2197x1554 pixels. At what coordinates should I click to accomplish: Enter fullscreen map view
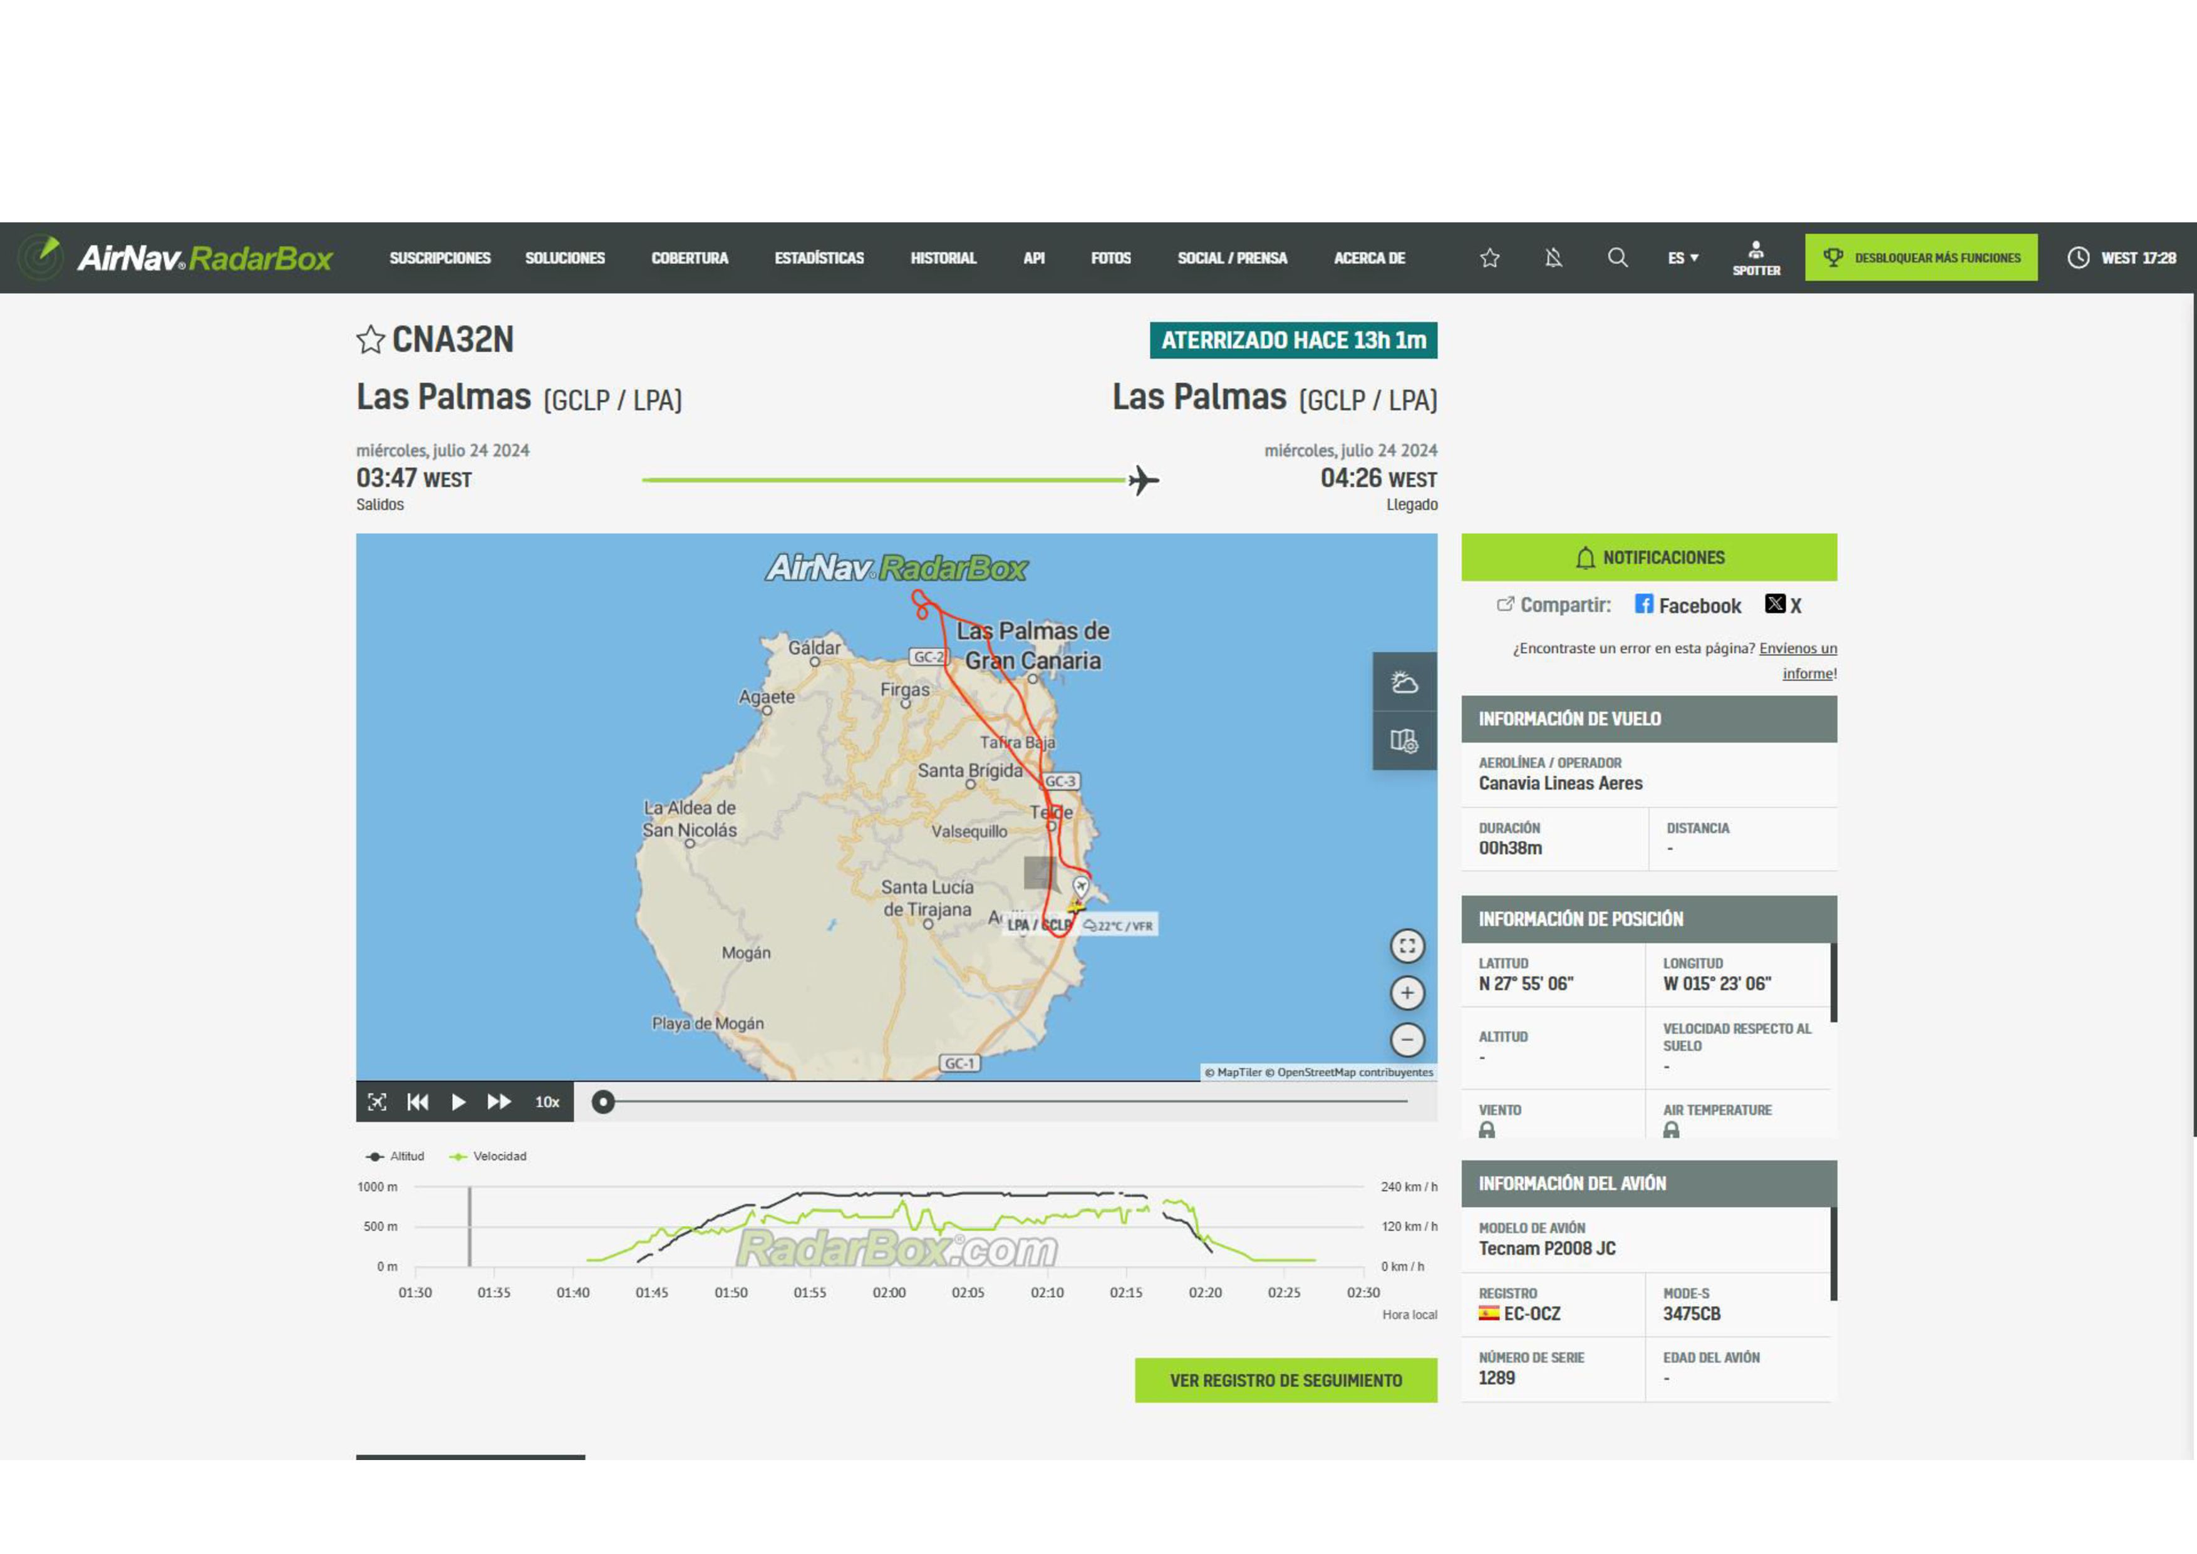[x=1407, y=946]
